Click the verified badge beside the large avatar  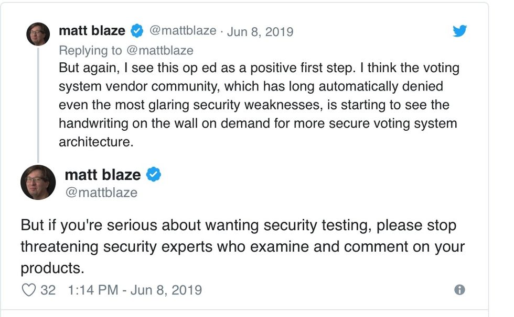[153, 175]
